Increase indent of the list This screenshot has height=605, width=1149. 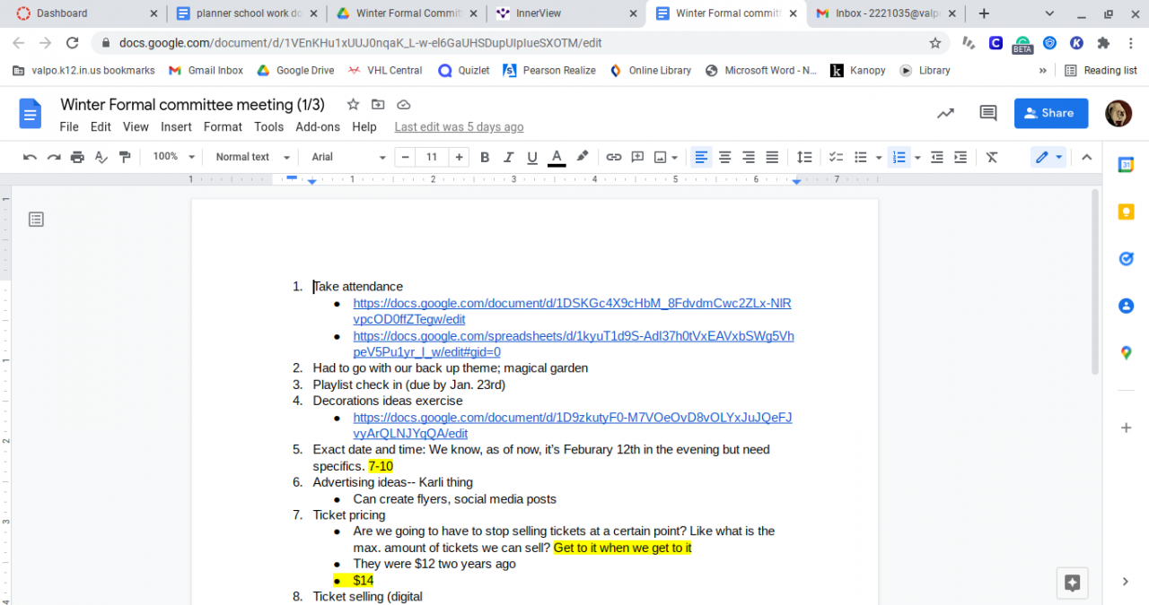(960, 157)
